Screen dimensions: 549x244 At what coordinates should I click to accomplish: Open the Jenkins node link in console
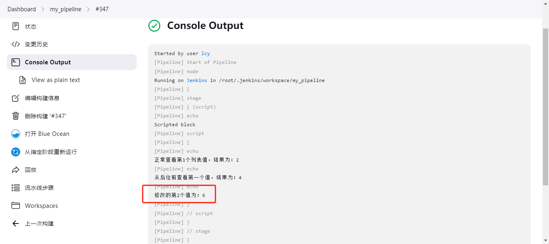pos(197,80)
